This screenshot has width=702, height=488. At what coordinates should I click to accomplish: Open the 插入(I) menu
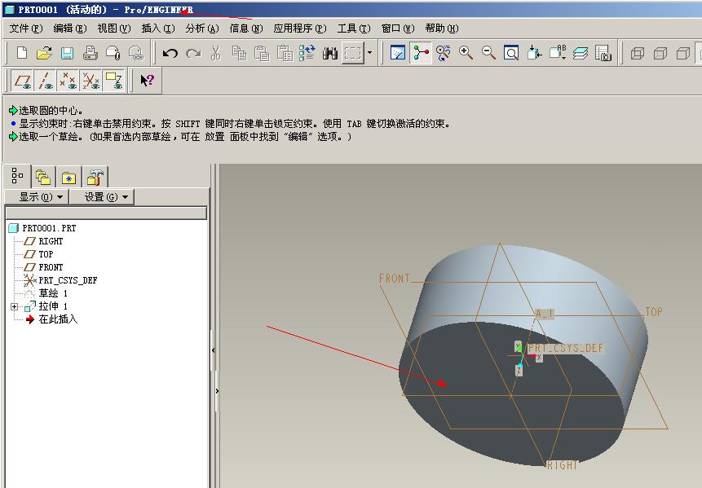(x=158, y=29)
